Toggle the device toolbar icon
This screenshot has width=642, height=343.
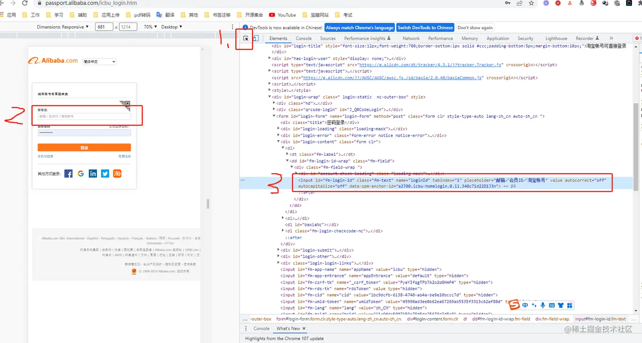tap(256, 38)
